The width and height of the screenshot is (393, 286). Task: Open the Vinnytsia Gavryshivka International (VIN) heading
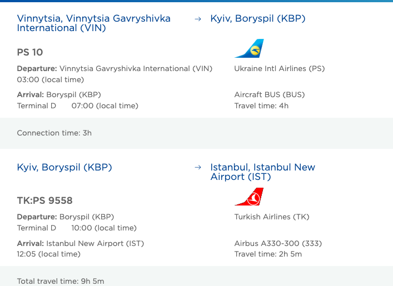pos(93,23)
